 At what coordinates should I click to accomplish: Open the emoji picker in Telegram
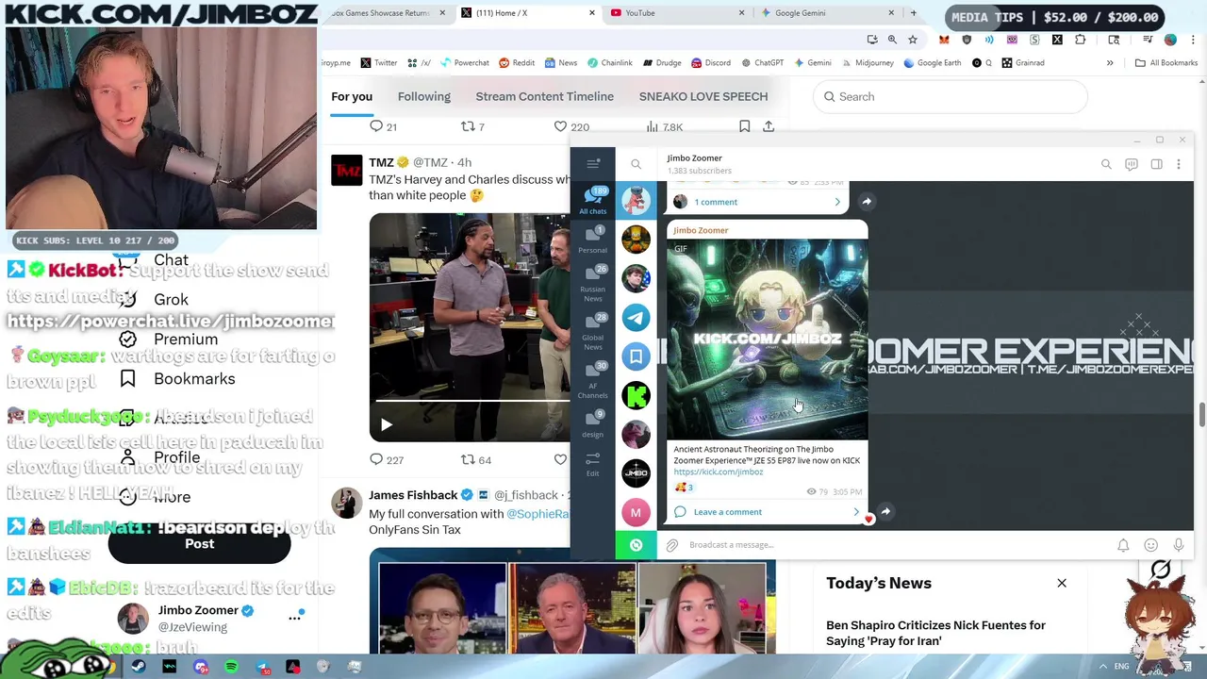(x=1150, y=545)
